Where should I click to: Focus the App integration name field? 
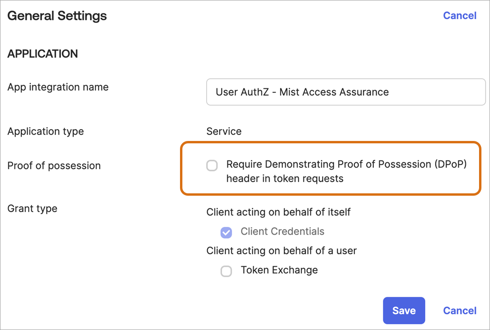pyautogui.click(x=346, y=92)
